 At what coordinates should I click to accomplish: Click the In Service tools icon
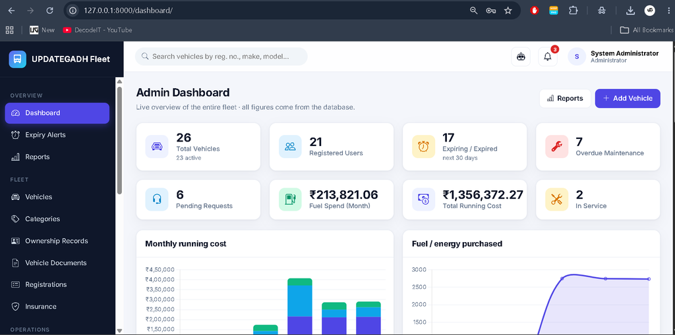pos(556,199)
